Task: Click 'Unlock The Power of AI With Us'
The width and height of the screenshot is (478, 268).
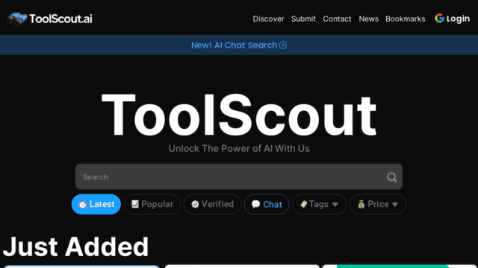Action: pos(239,149)
